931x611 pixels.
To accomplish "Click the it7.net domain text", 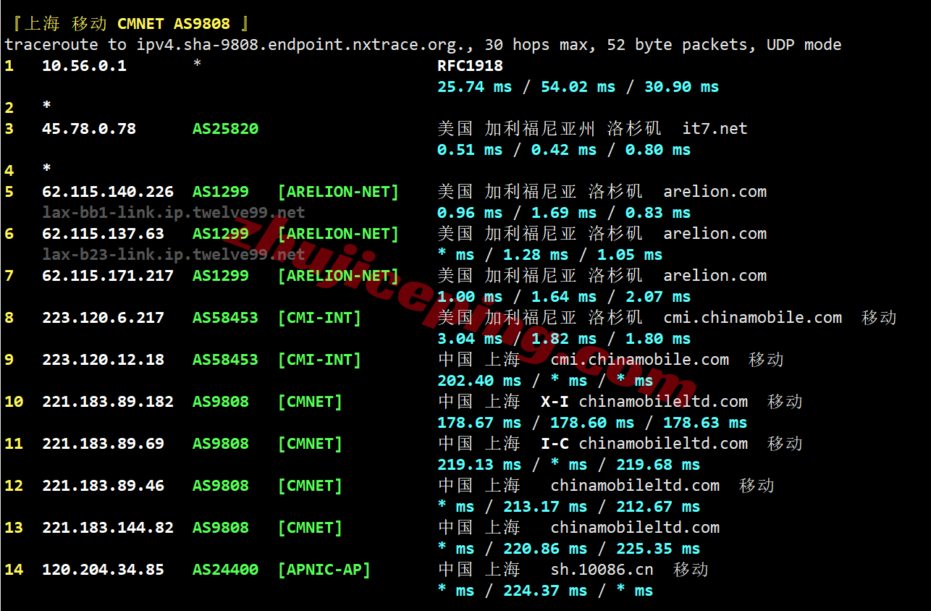I will 715,129.
